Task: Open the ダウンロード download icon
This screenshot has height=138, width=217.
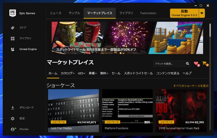Action: tap(13, 108)
